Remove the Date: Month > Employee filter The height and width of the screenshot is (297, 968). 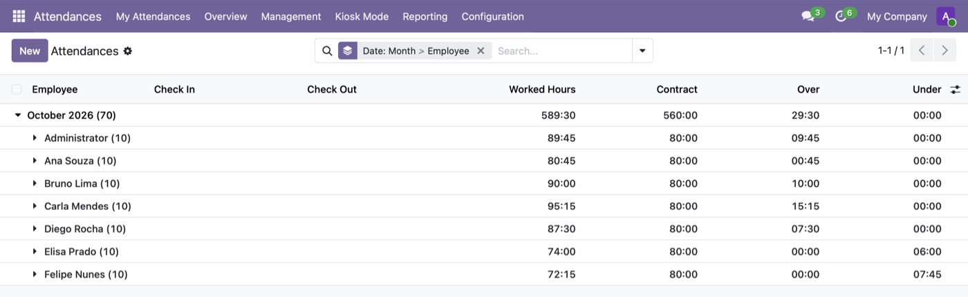click(x=481, y=50)
